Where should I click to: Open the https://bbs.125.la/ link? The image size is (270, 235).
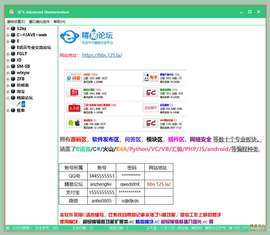coord(102,55)
